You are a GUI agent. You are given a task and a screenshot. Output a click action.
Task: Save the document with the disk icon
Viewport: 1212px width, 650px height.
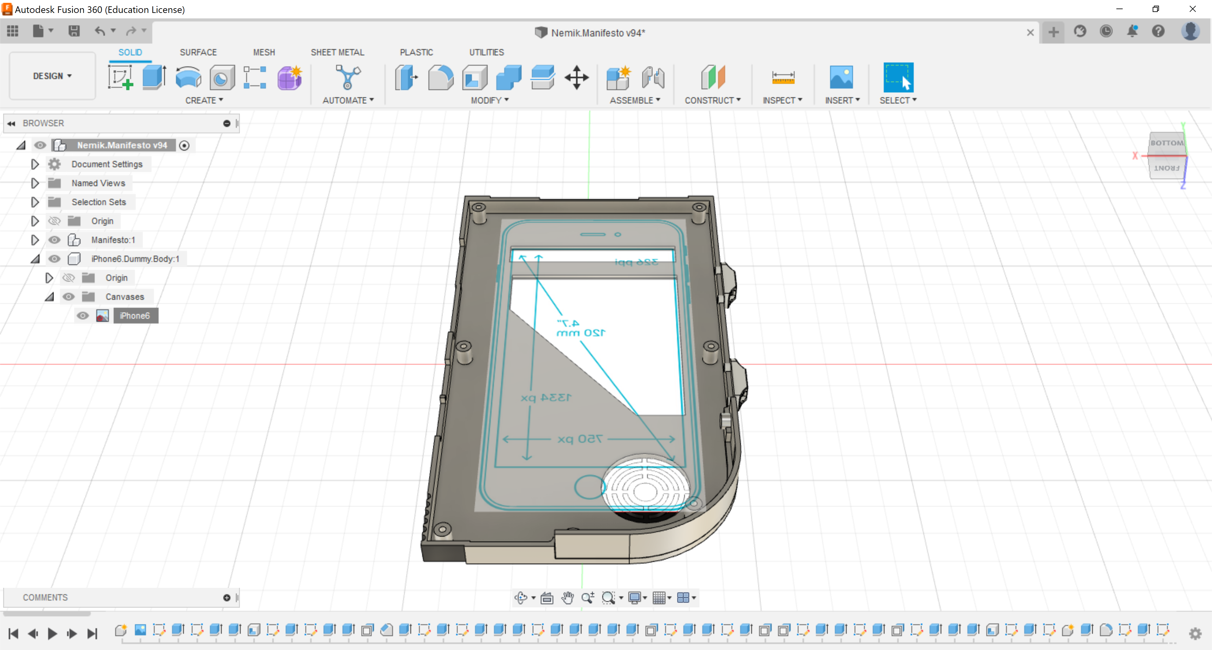tap(74, 32)
